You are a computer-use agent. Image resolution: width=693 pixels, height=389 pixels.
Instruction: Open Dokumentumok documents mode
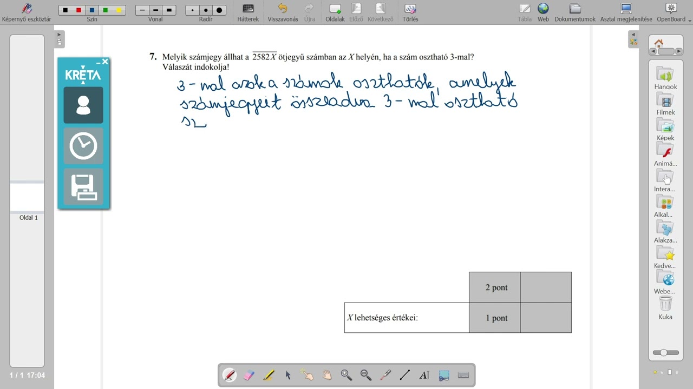(x=575, y=12)
